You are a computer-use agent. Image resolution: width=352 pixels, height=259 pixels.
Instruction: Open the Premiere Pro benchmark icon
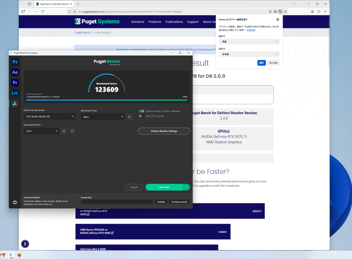pos(15,82)
